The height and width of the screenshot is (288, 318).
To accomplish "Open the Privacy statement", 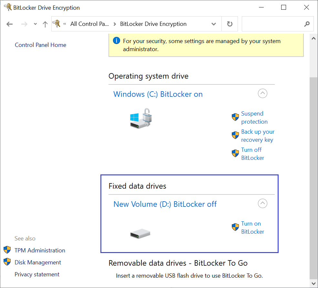I will pyautogui.click(x=37, y=274).
